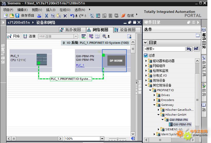Click the Cut scissors icon
211x143 pixels.
pyautogui.click(x=47, y=16)
